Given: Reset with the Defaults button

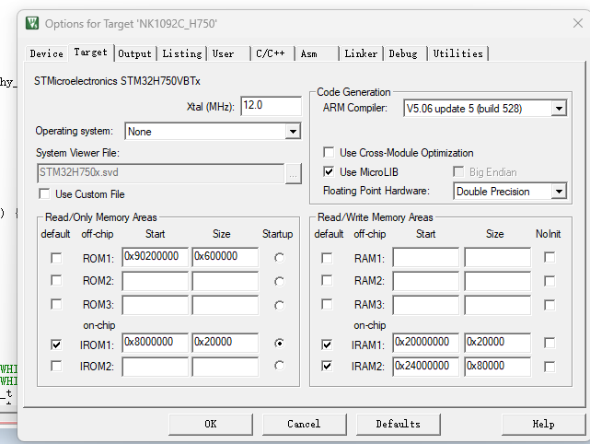Looking at the screenshot, I should tap(399, 424).
